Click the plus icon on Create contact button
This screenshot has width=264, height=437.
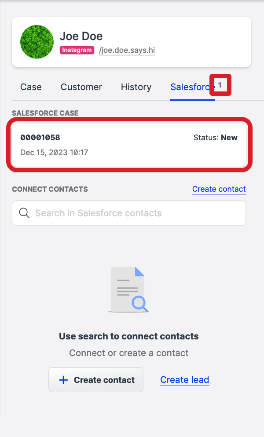tap(63, 379)
